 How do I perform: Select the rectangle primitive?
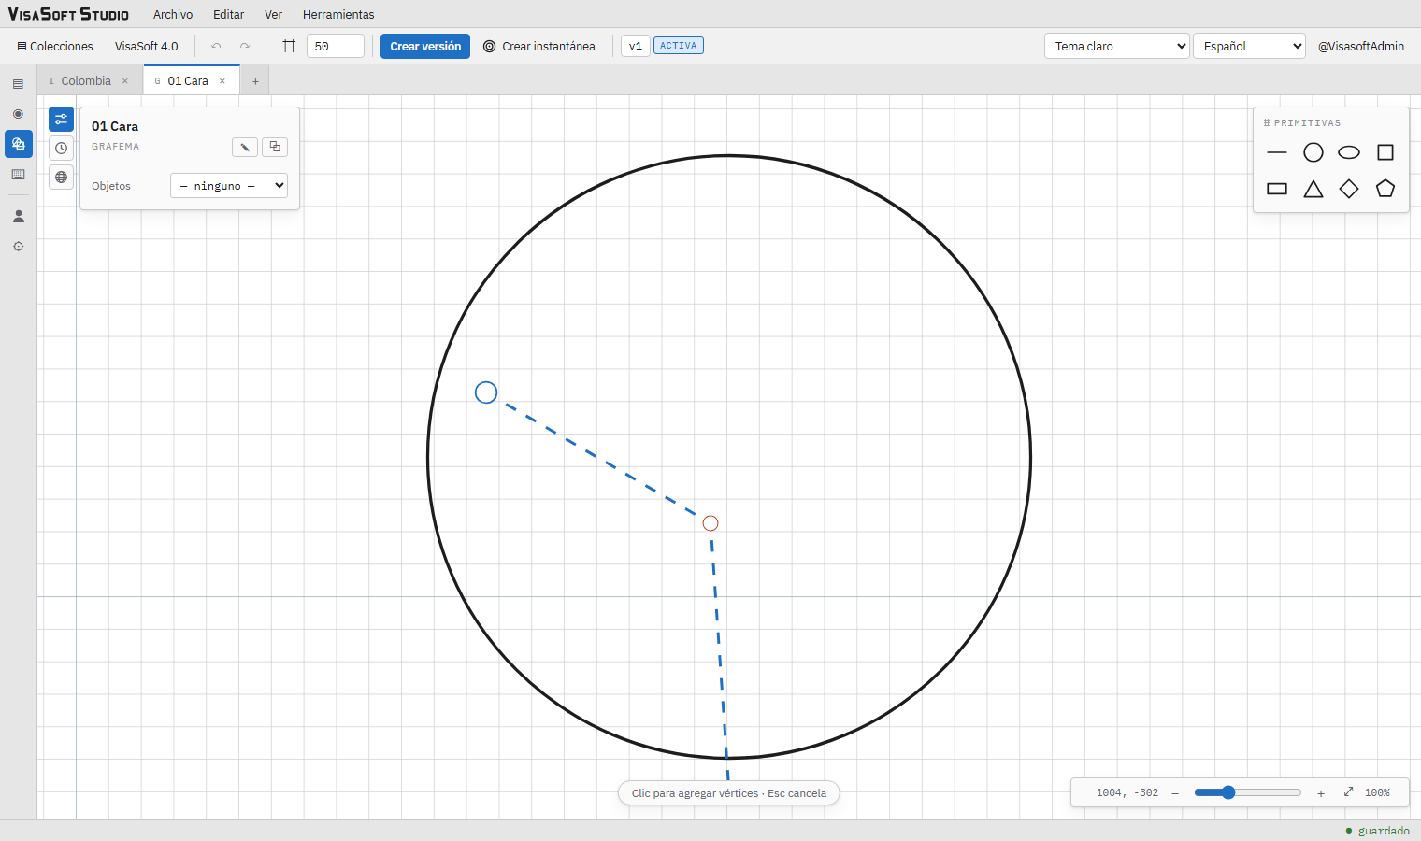1277,189
